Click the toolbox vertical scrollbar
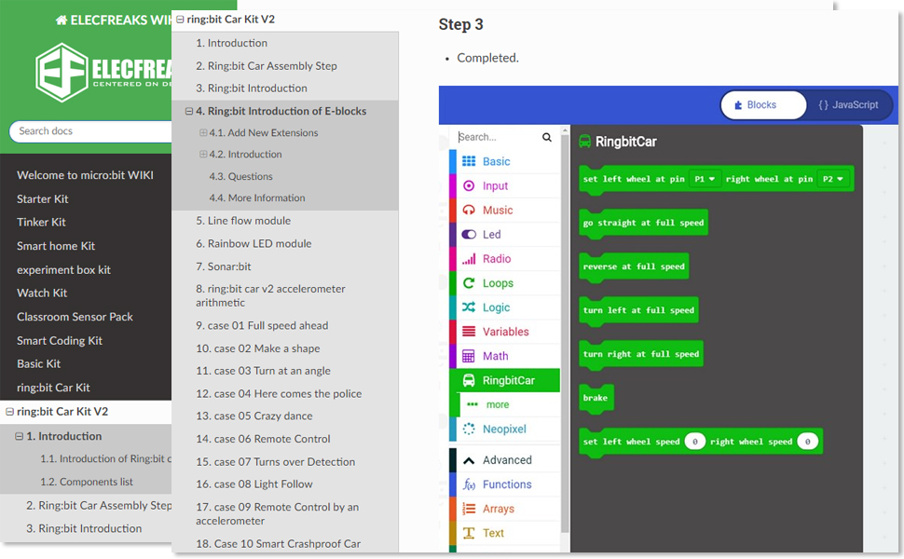Screen dimensions: 904x559 coord(565,332)
